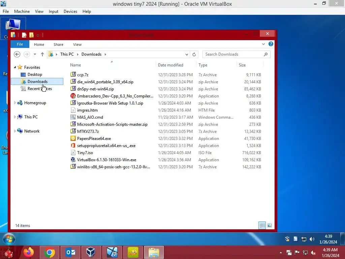Open the View ribbon tab
The height and width of the screenshot is (259, 345).
point(77,45)
